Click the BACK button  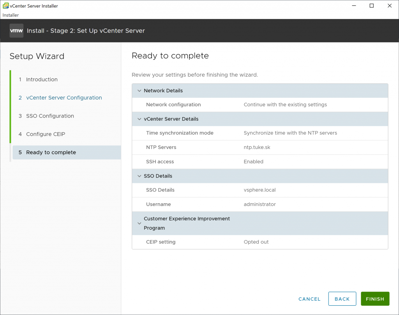tap(342, 299)
